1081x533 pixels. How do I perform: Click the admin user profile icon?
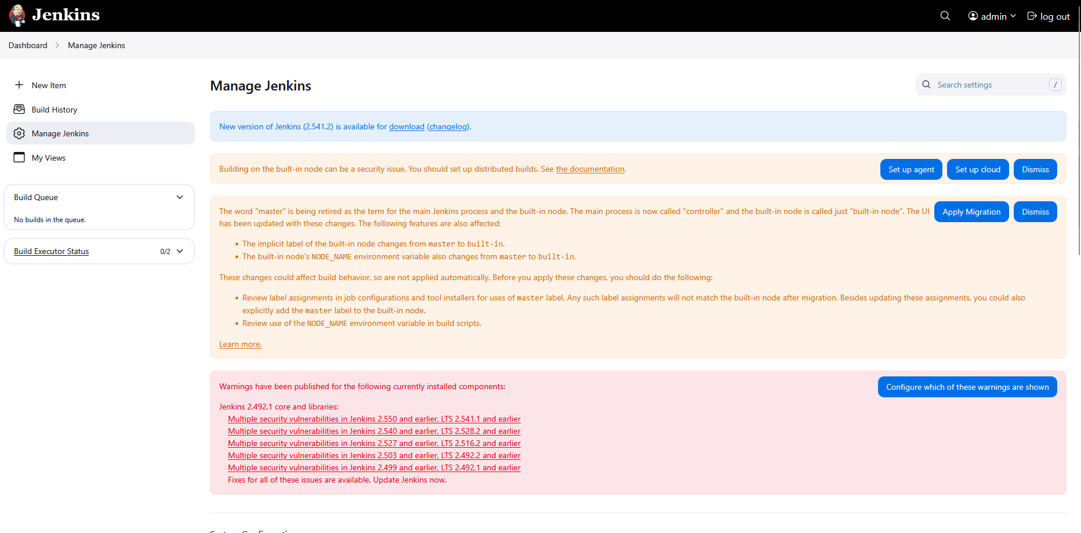click(x=972, y=16)
